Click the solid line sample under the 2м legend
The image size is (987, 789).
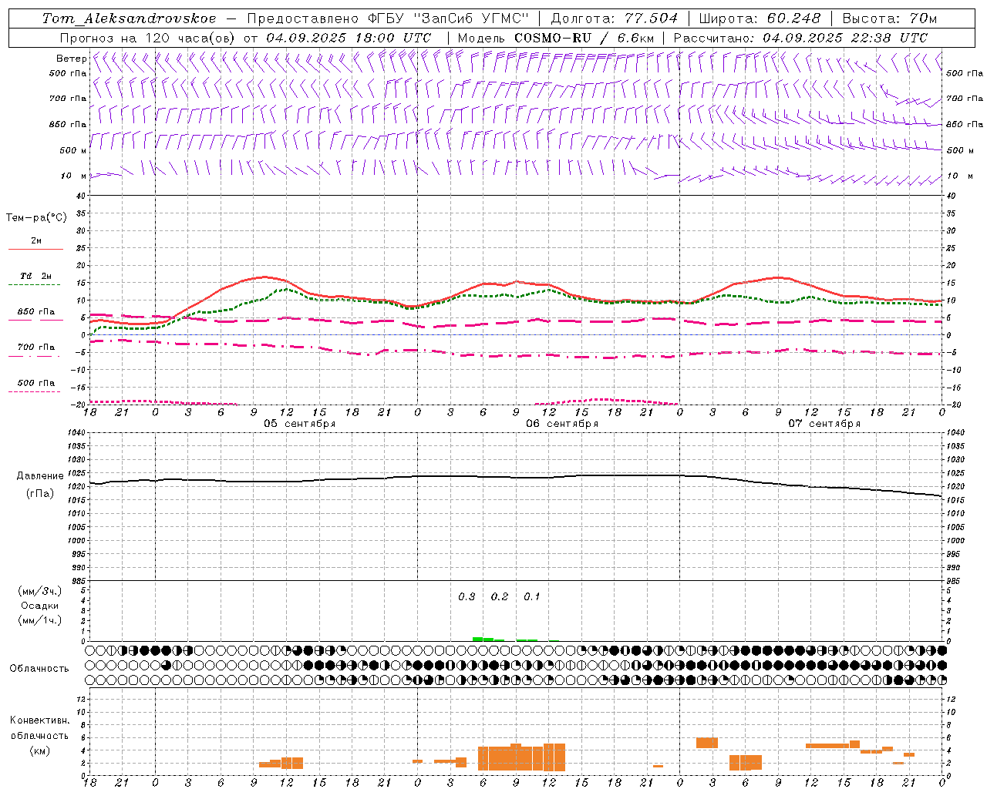coord(35,250)
